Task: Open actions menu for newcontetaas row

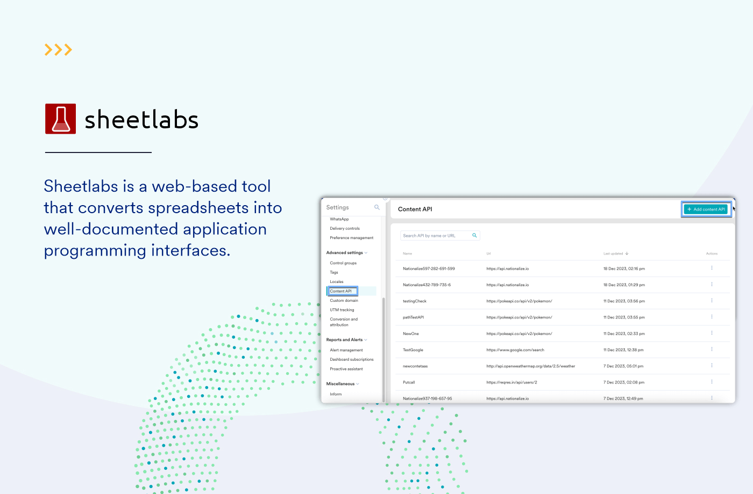Action: click(x=712, y=365)
